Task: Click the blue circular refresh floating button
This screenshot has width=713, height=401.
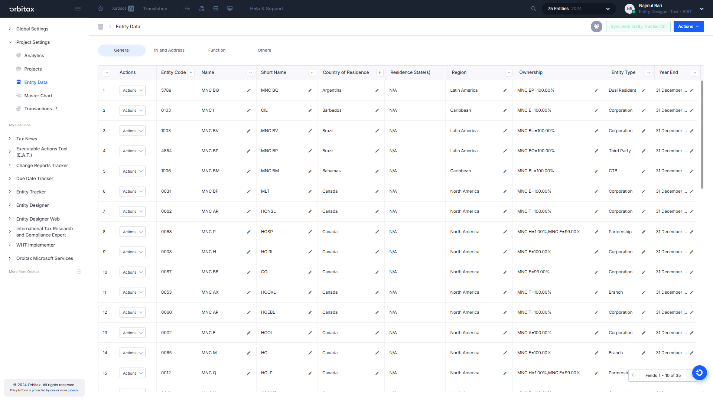Action: [699, 372]
